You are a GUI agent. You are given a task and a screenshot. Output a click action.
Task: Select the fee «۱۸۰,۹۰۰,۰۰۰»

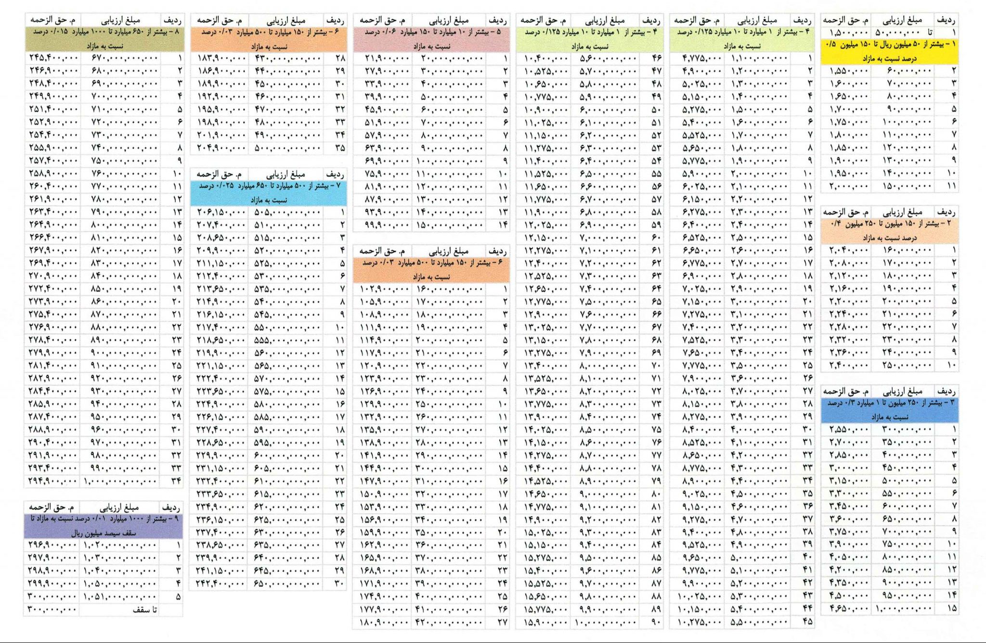tap(385, 622)
